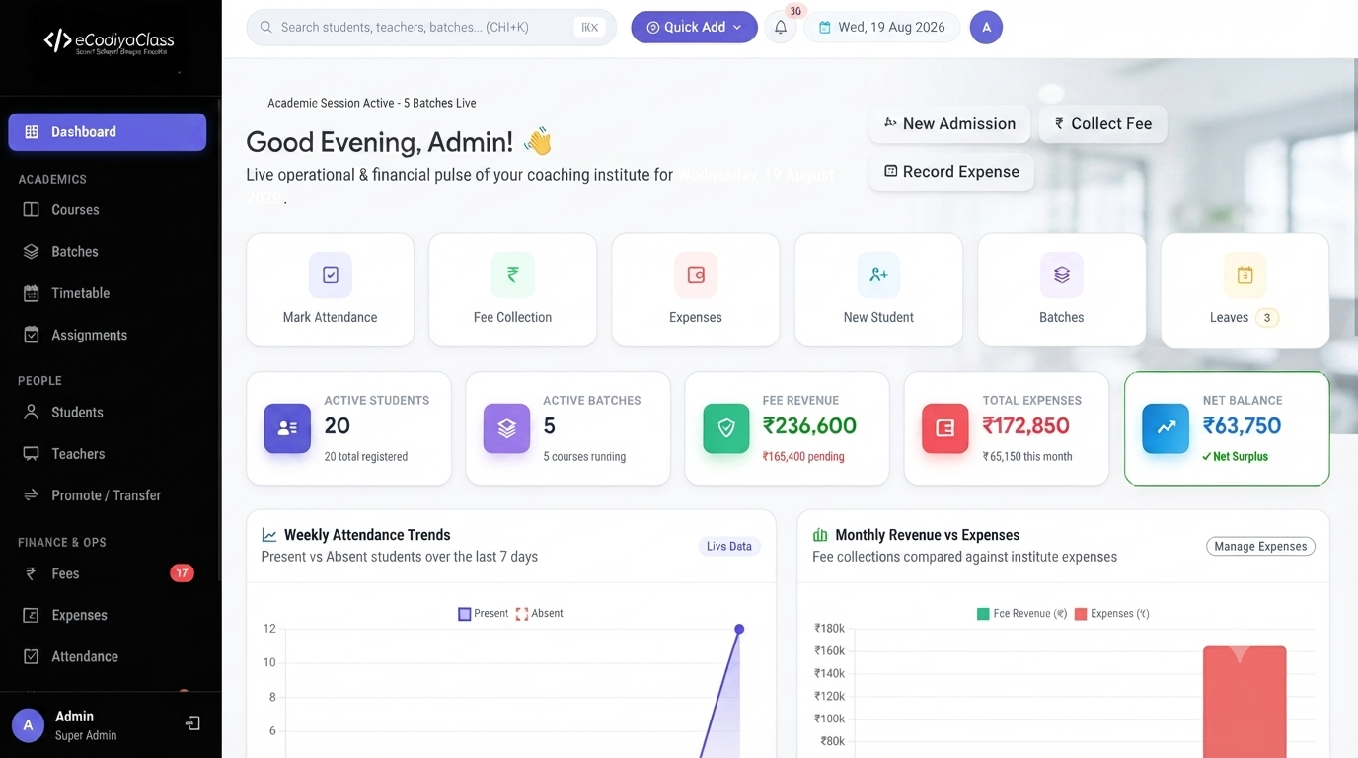Click the Expenses wallet icon tile

pos(696,275)
